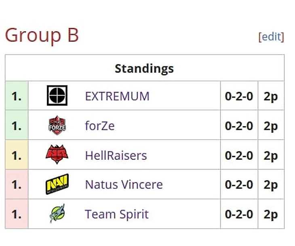
Task: Select EXTREMUM's 0-2-0 record cell
Action: (x=239, y=96)
